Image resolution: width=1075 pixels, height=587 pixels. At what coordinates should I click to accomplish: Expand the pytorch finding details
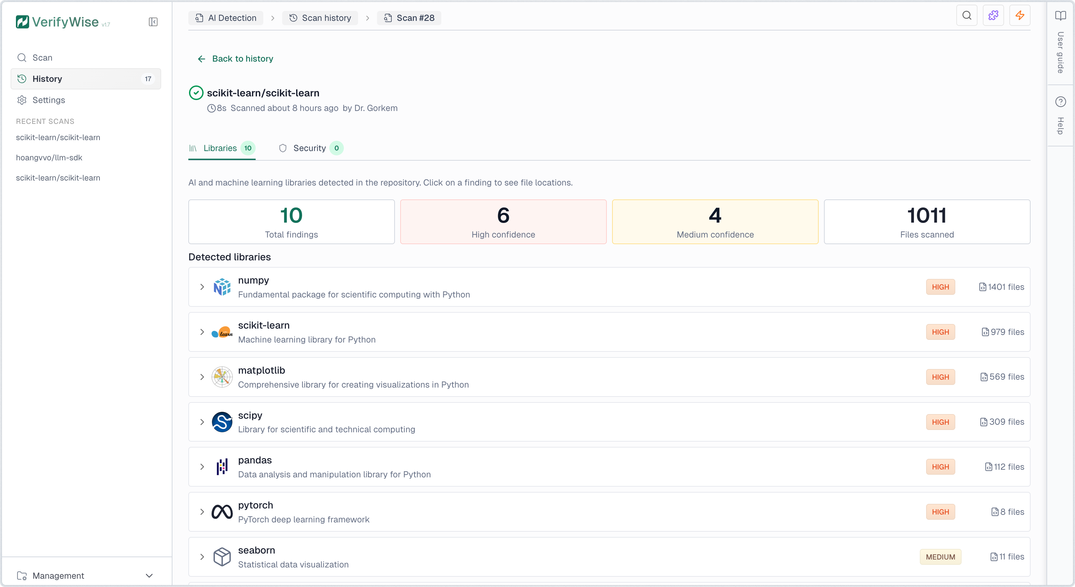point(202,511)
